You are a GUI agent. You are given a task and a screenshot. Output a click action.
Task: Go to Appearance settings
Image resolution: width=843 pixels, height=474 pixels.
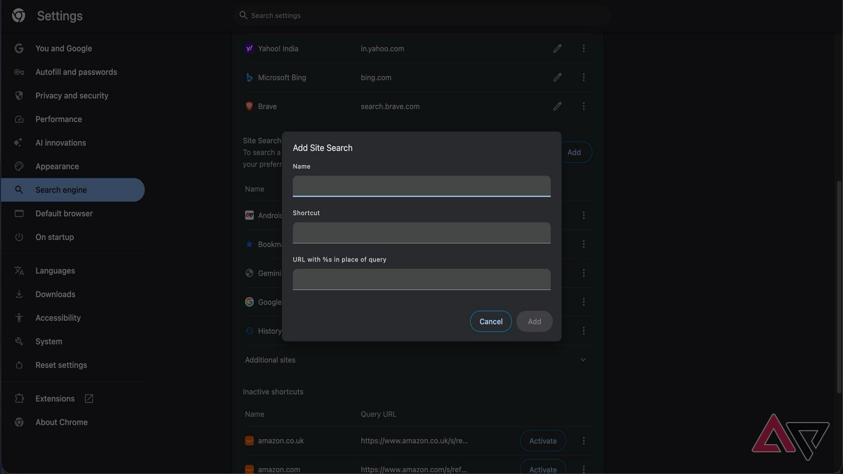point(73,166)
